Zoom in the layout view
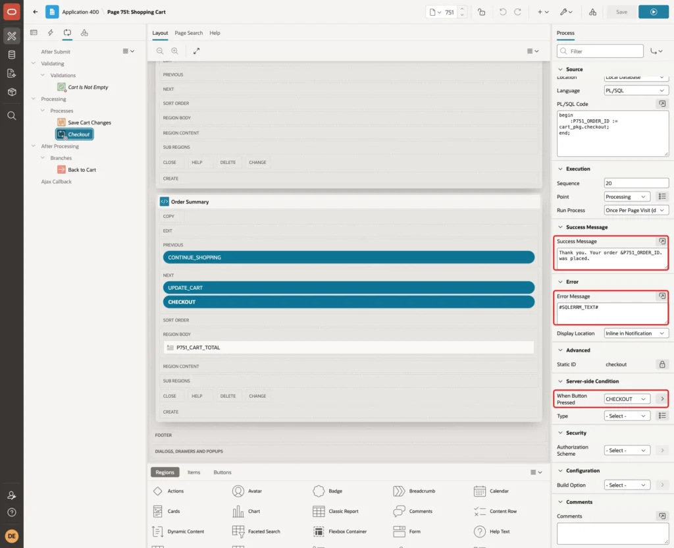 coord(175,51)
